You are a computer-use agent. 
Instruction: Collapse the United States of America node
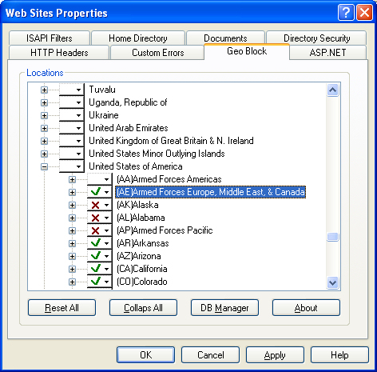point(45,167)
